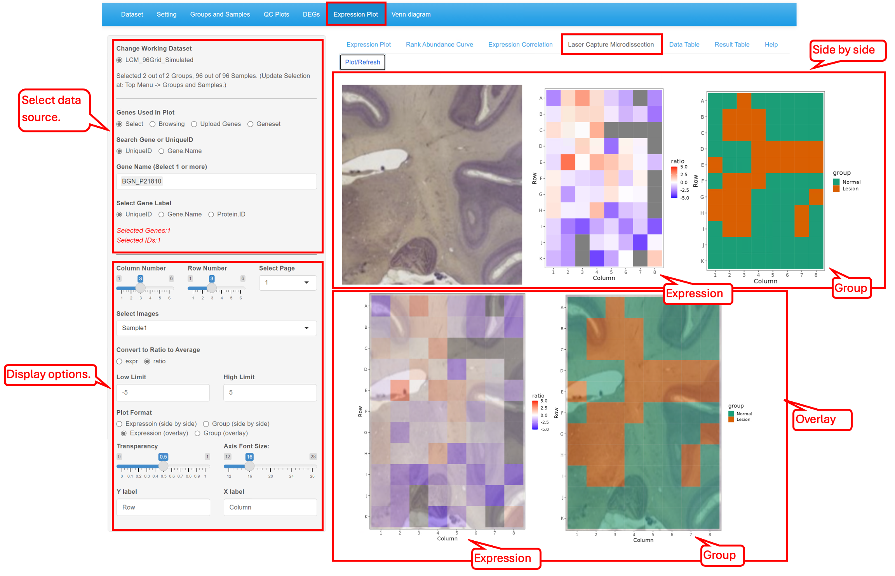The height and width of the screenshot is (576, 895).
Task: Click the X label input field
Action: [x=270, y=507]
